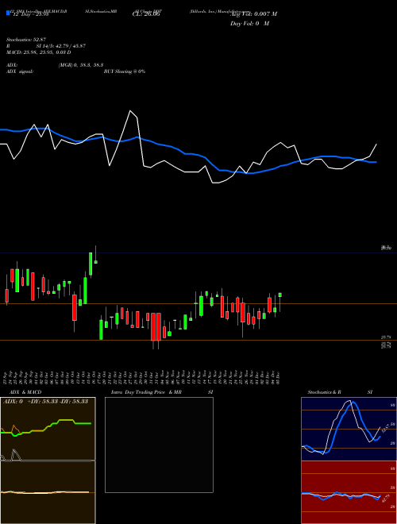Screen dimensions: 397x524
Task: Select the 'Stochastics: 52.87' value line
Action: [x=25, y=40]
